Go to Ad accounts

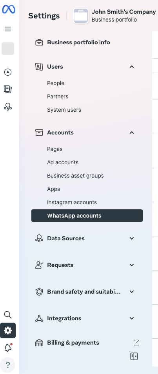click(x=63, y=162)
